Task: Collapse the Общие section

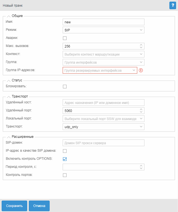Action: [8, 16]
